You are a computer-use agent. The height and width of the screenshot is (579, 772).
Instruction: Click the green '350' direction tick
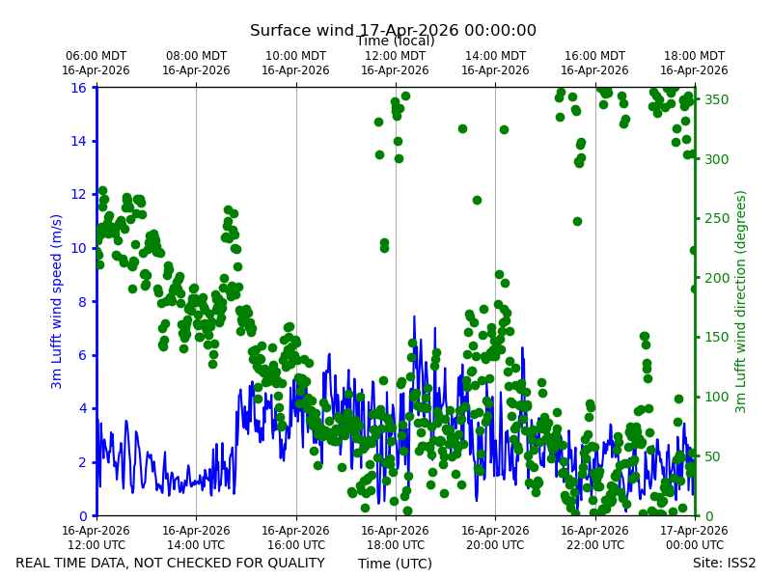716,99
